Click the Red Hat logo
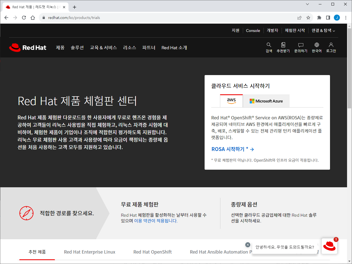The image size is (352, 264). pos(28,48)
